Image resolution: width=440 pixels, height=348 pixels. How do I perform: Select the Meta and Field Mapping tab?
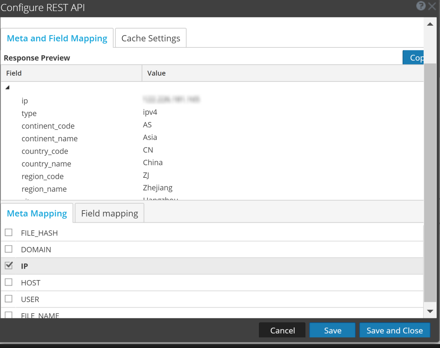[57, 38]
